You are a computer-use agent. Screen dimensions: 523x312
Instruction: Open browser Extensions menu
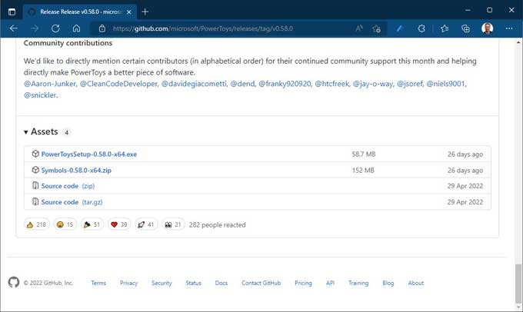pyautogui.click(x=421, y=28)
